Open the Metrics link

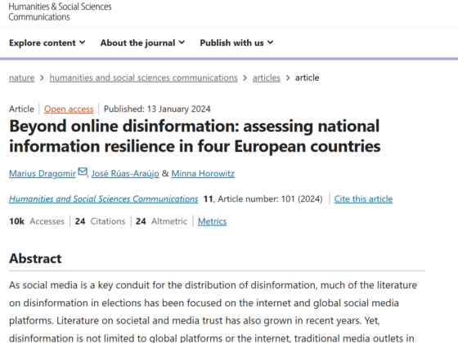tap(212, 221)
